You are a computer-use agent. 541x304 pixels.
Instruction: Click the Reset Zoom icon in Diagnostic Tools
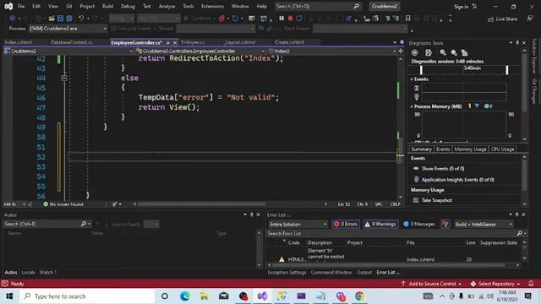(x=464, y=52)
